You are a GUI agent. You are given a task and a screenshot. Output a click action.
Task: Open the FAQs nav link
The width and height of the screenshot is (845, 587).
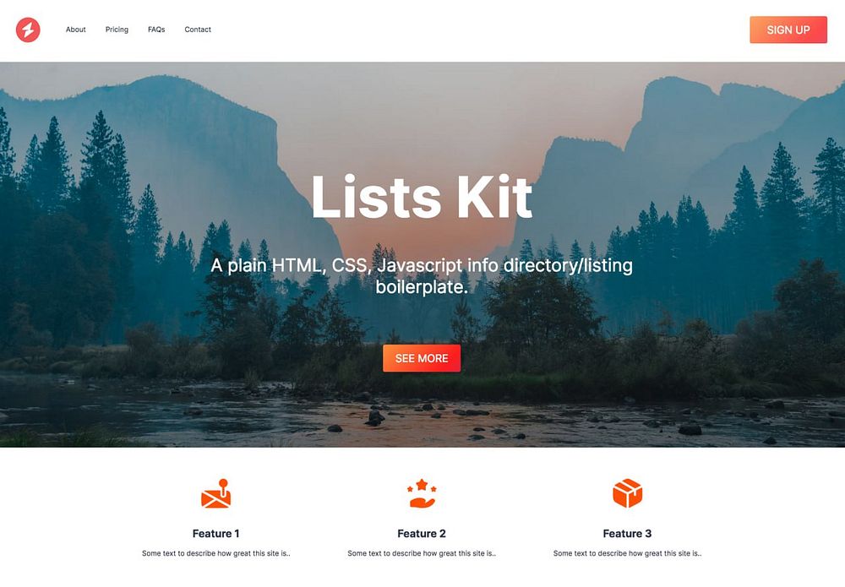[156, 30]
